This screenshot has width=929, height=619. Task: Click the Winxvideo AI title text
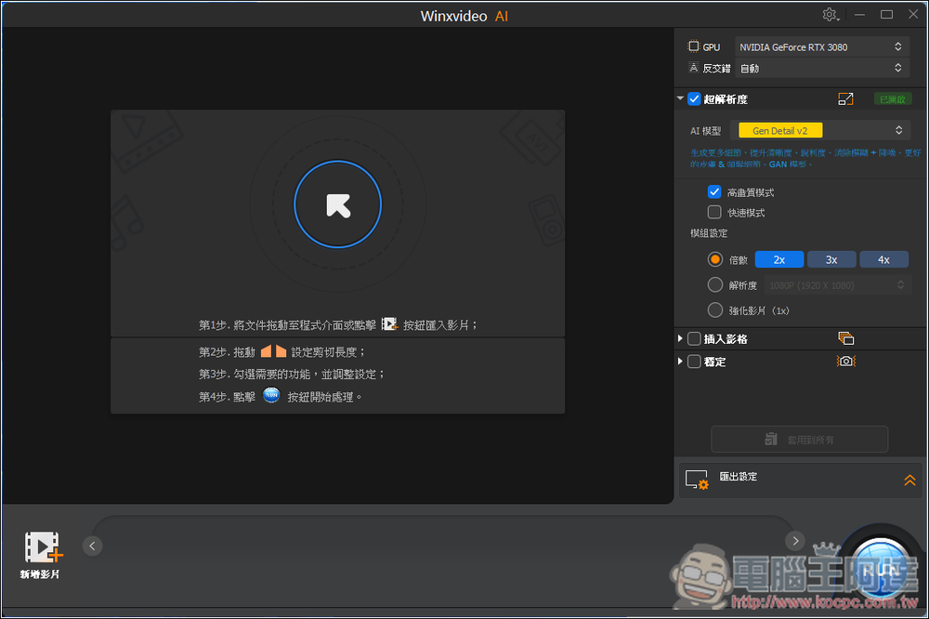[464, 16]
